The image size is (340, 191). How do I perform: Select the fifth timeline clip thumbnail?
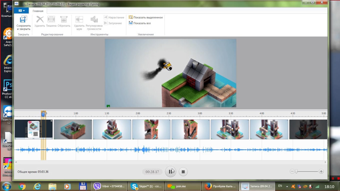tap(190, 129)
